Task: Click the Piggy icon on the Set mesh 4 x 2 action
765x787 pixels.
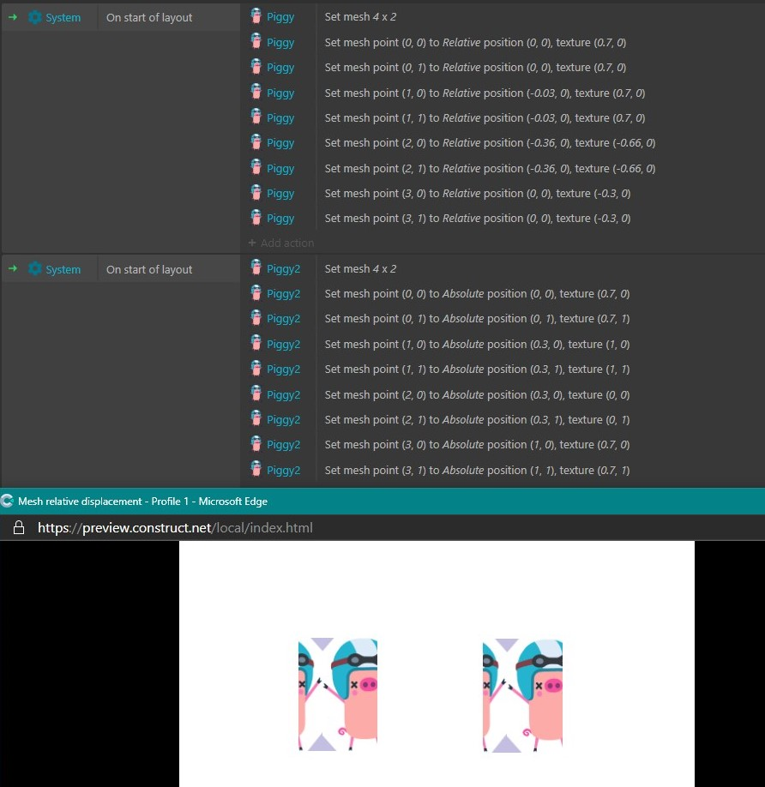Action: click(256, 16)
